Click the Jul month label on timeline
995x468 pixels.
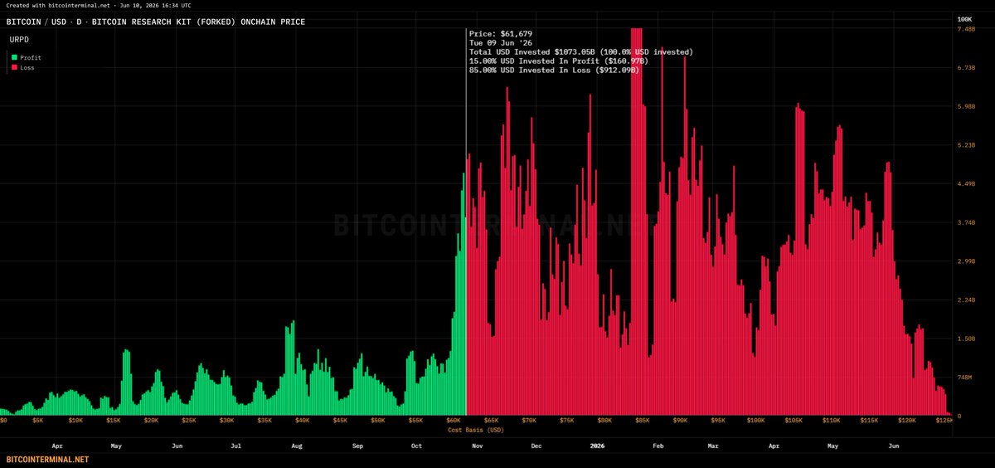tap(235, 446)
